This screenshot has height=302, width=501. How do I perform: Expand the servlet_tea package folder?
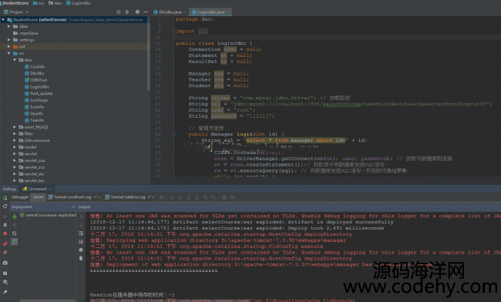(15, 181)
